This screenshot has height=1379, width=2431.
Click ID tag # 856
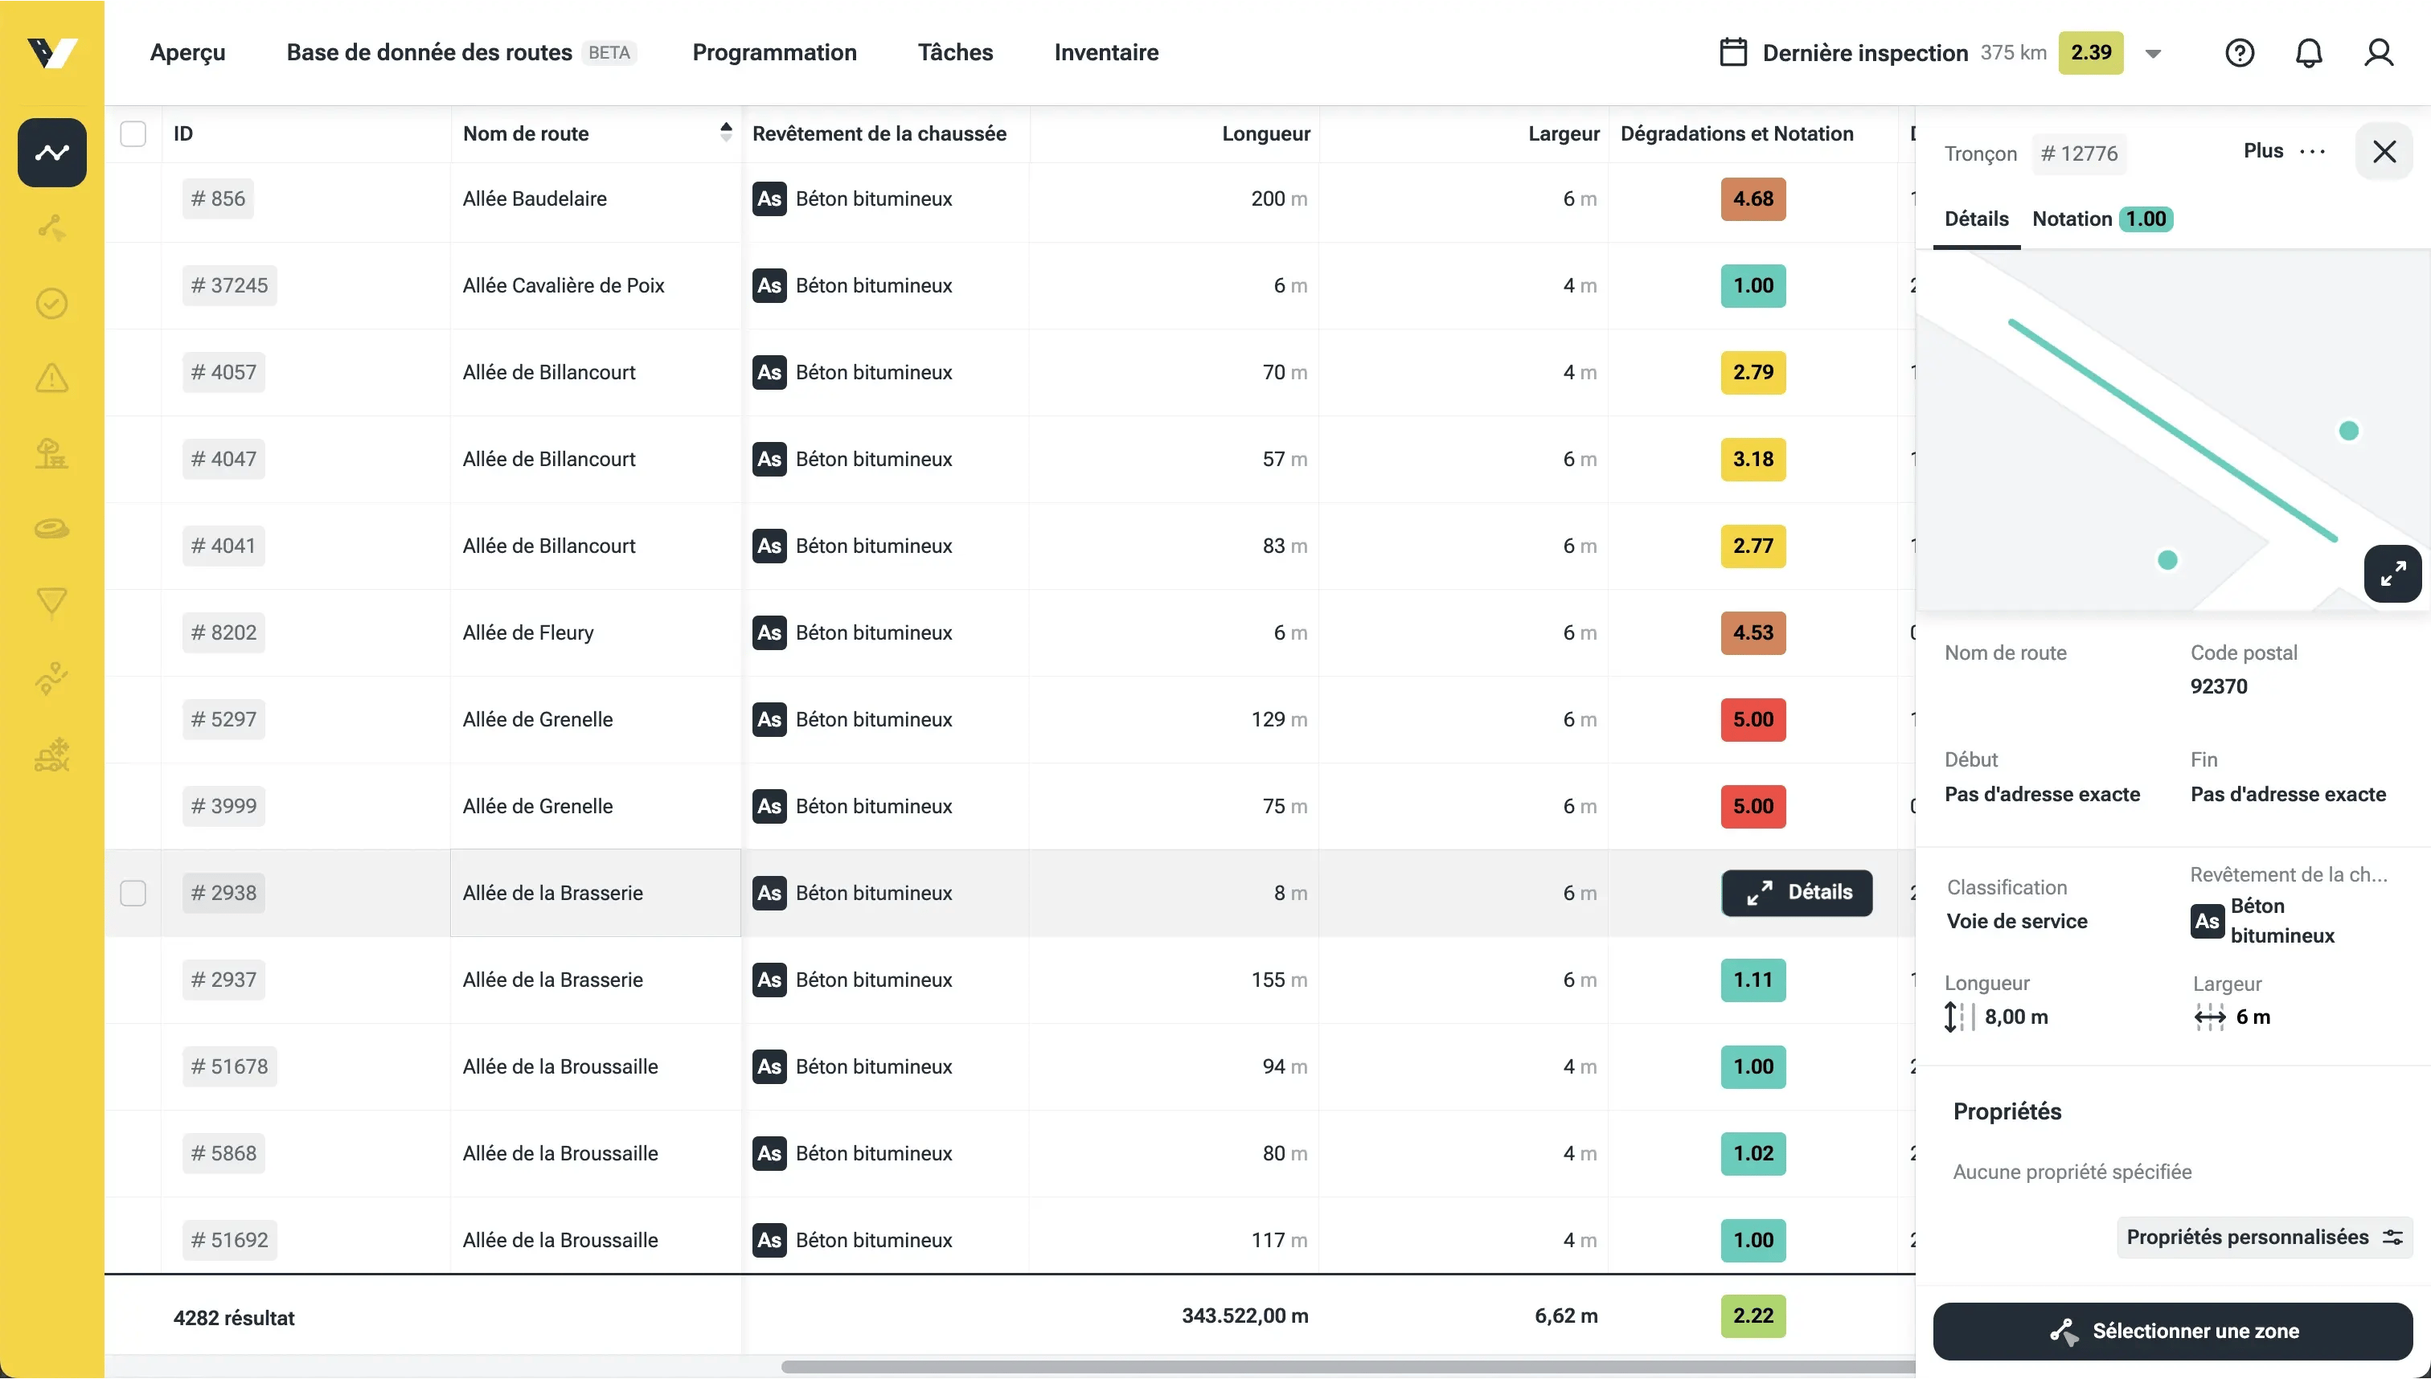click(218, 199)
